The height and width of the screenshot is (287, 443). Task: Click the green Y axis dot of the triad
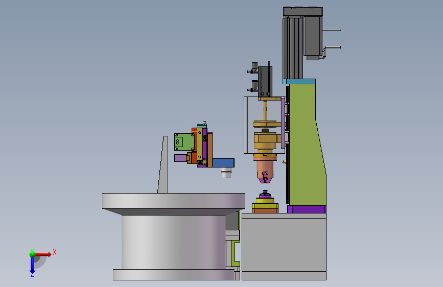coord(32,254)
